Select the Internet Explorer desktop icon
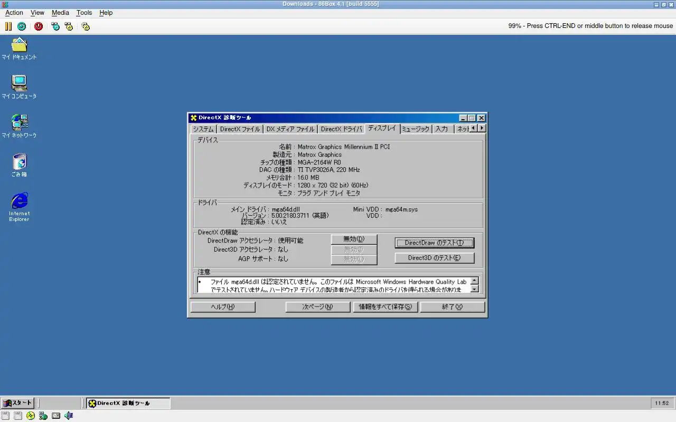Viewport: 676px width, 422px height. coord(19,207)
